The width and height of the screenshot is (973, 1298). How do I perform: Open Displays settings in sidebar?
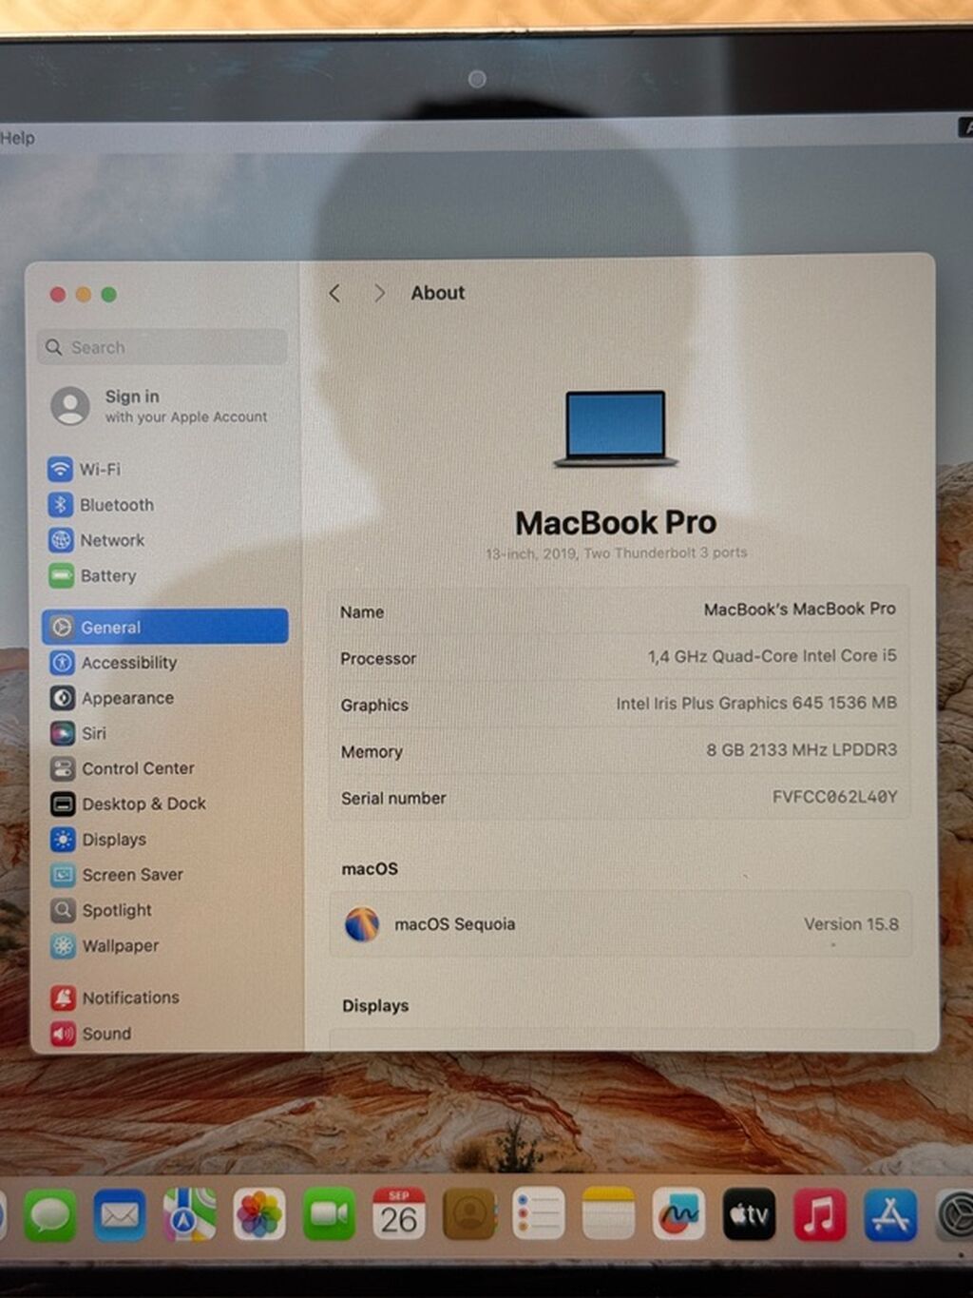[x=99, y=840]
